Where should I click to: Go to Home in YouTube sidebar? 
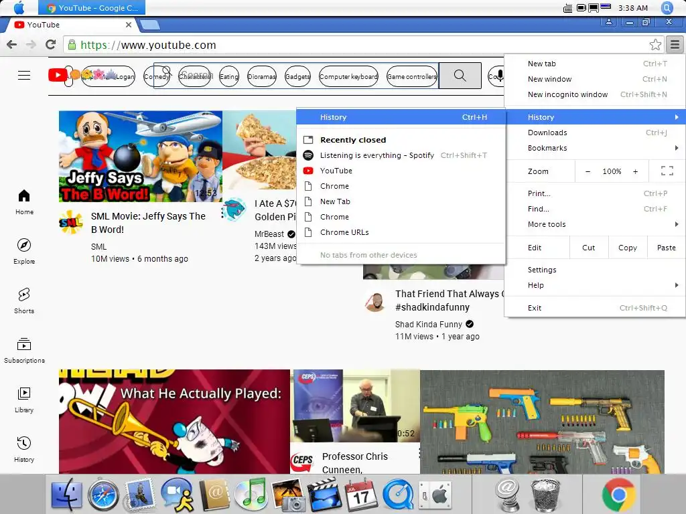[24, 202]
